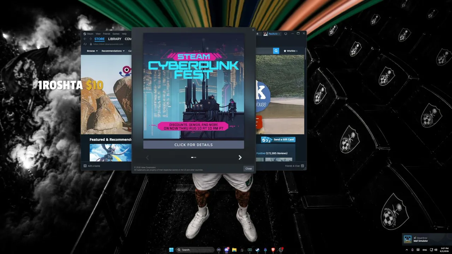Open volume control in system tray
452x254 pixels.
(436, 250)
